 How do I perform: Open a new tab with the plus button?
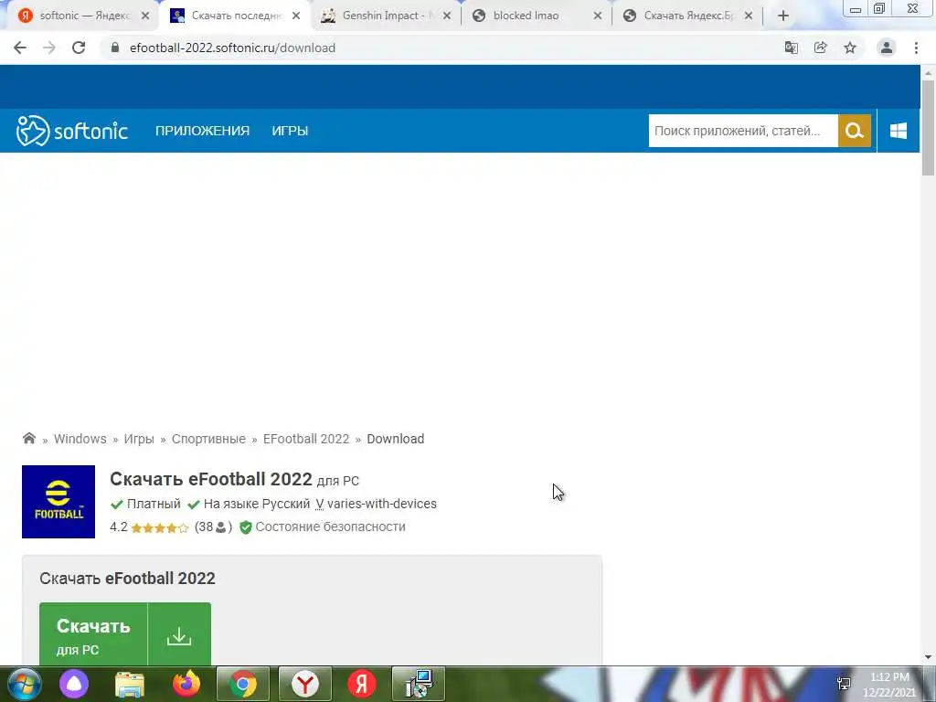click(x=783, y=16)
